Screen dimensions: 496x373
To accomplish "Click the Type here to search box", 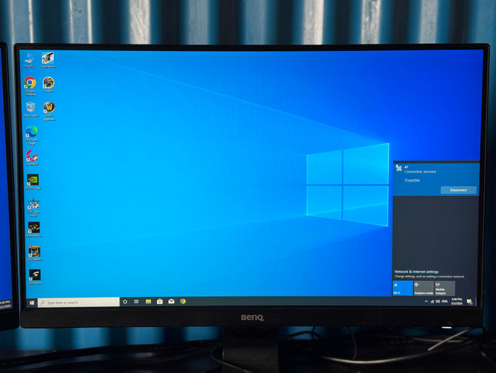I will point(79,302).
